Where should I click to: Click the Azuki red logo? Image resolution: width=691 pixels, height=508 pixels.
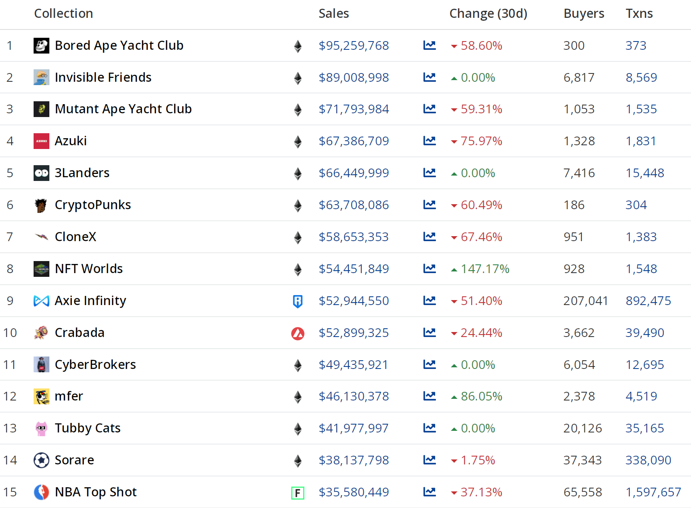[x=41, y=141]
